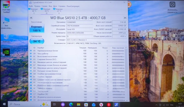Select attribute row E6 Индикатор износа носителя
This screenshot has height=107, width=184.
(77, 97)
